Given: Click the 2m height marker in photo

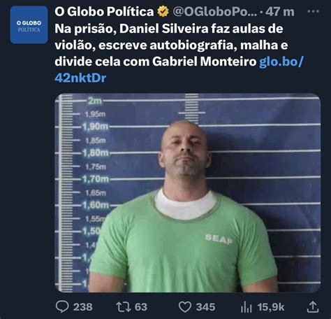Looking at the screenshot, I should (x=94, y=101).
